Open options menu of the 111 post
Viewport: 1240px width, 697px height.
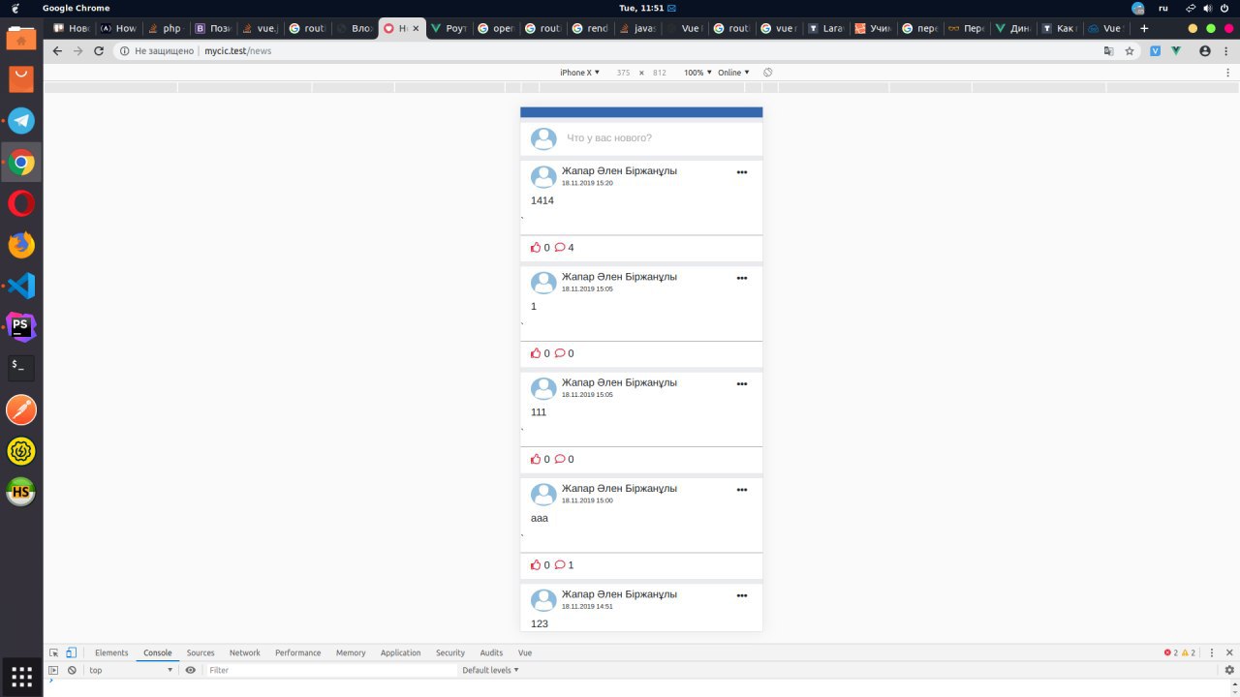(x=742, y=384)
